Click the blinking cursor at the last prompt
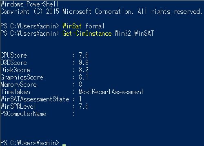 [64, 145]
